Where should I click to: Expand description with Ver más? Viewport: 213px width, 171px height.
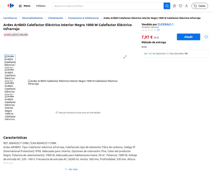[x=71, y=169]
